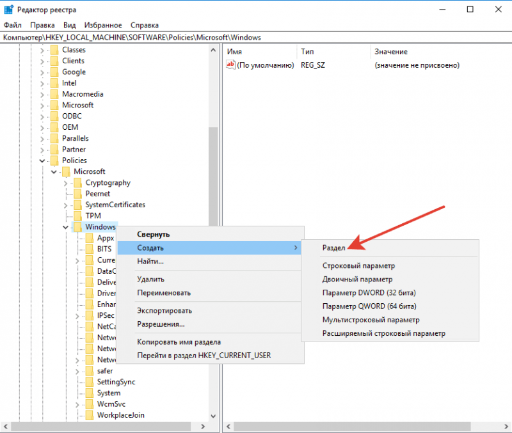Click the TPM folder icon
This screenshot has height=433, width=512.
[x=77, y=216]
